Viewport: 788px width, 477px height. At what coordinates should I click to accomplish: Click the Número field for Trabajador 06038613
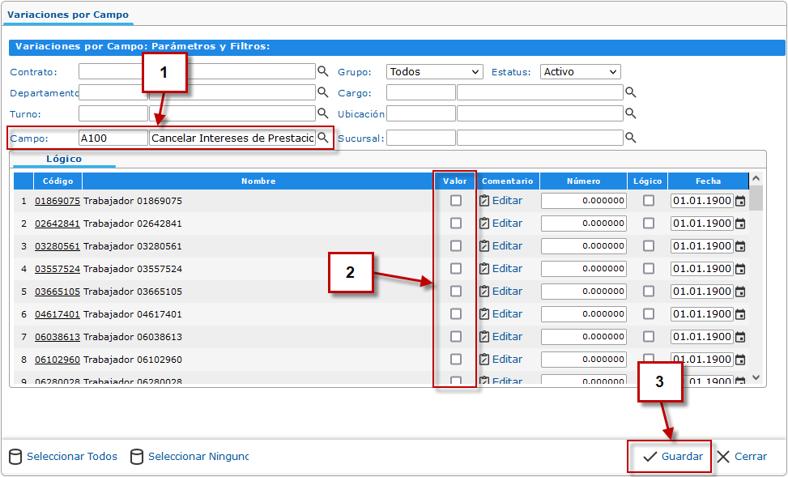point(583,337)
